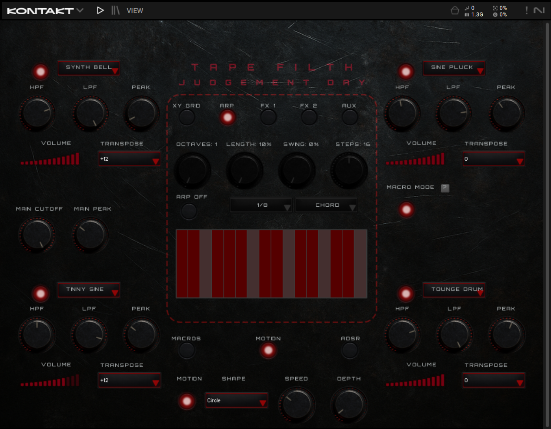Click the Kontakt play button in header
Screen dimensions: 551x429
[x=100, y=10]
